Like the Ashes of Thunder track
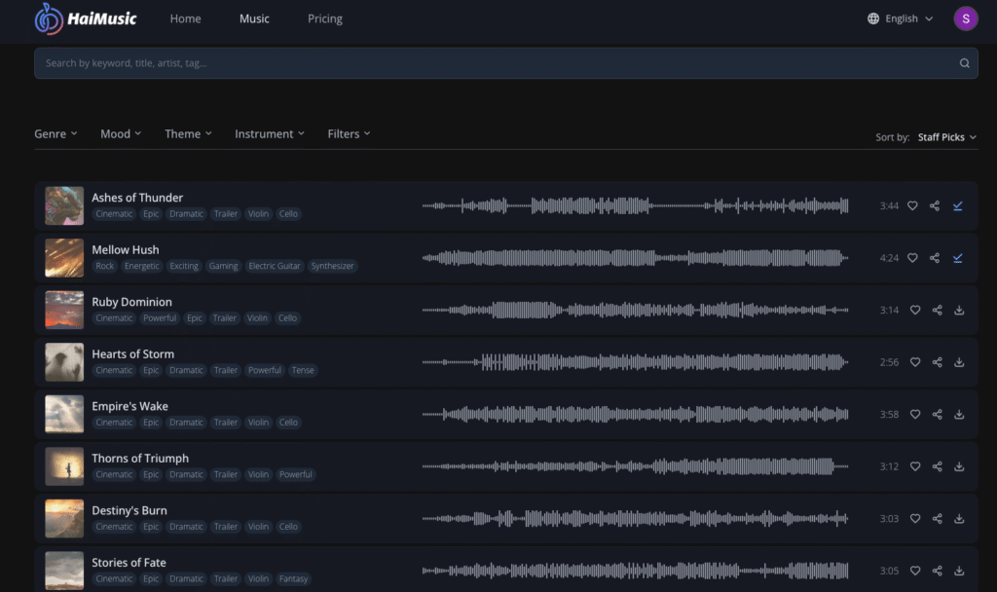This screenshot has height=592, width=997. [912, 205]
